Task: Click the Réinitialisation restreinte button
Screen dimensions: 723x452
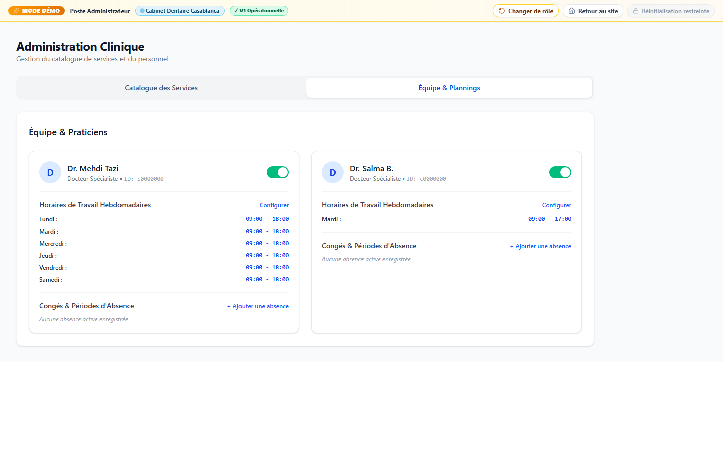Action: coord(671,11)
